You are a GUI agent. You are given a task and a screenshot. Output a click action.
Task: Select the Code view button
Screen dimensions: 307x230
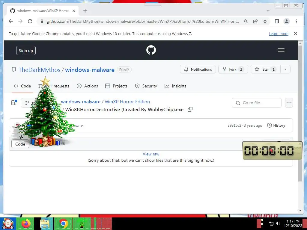pos(20,144)
